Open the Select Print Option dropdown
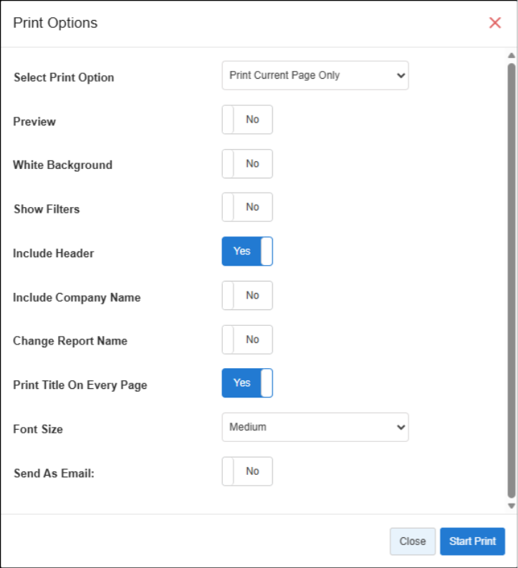The height and width of the screenshot is (568, 518). pos(315,75)
